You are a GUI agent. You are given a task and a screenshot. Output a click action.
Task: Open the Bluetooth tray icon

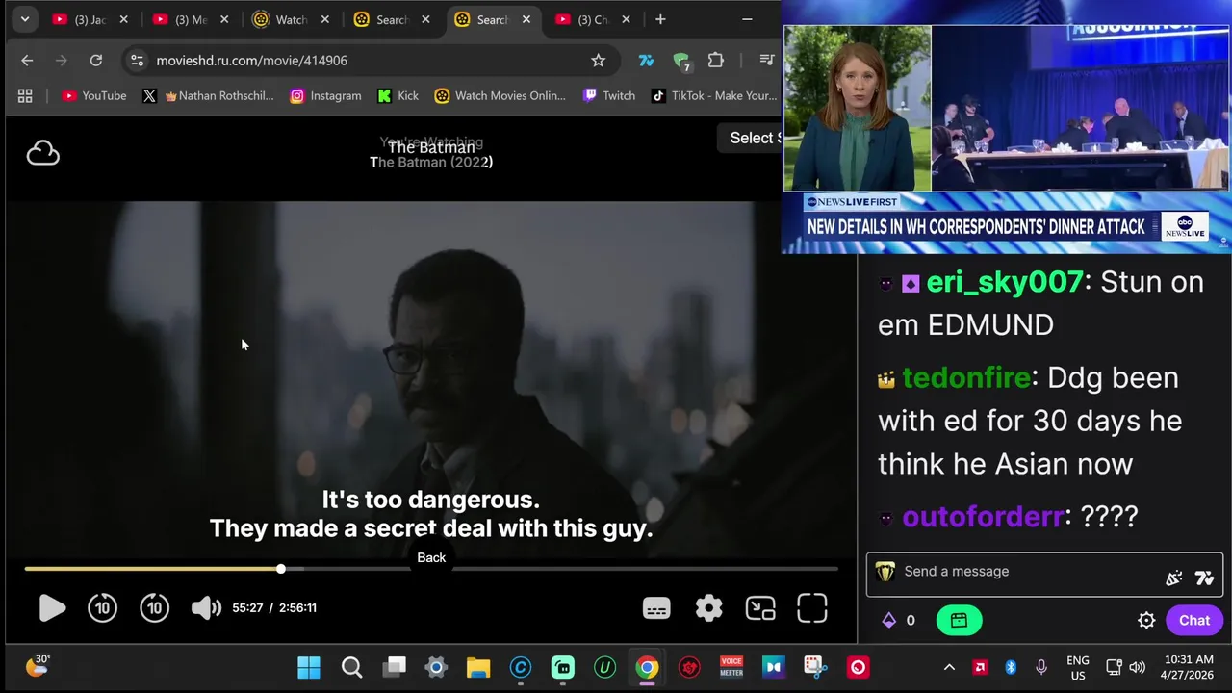pyautogui.click(x=1011, y=667)
